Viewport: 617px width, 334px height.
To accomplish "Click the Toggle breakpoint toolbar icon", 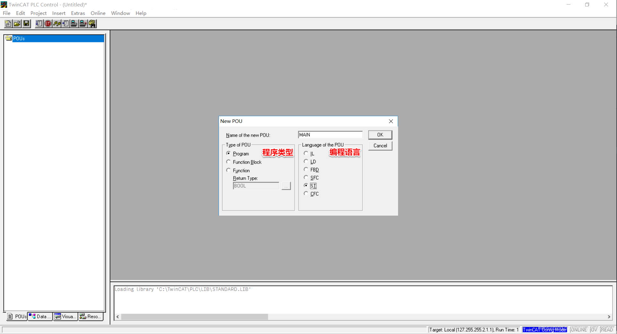I will pyautogui.click(x=65, y=23).
